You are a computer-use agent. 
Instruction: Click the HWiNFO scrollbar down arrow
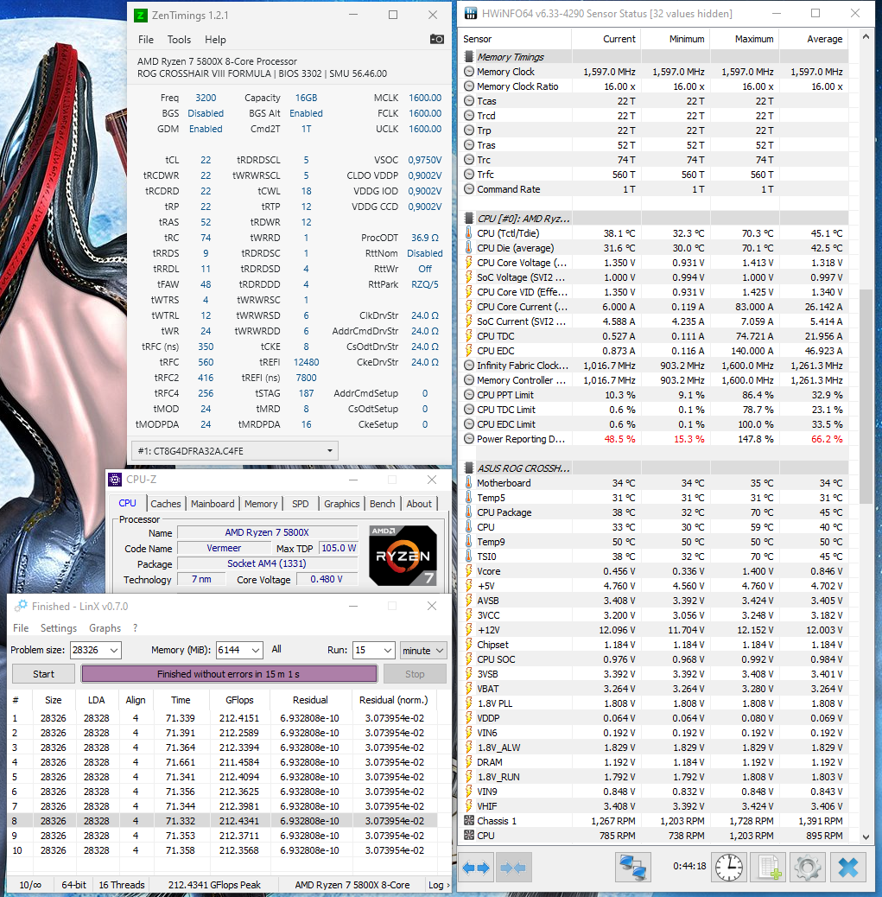(x=866, y=837)
